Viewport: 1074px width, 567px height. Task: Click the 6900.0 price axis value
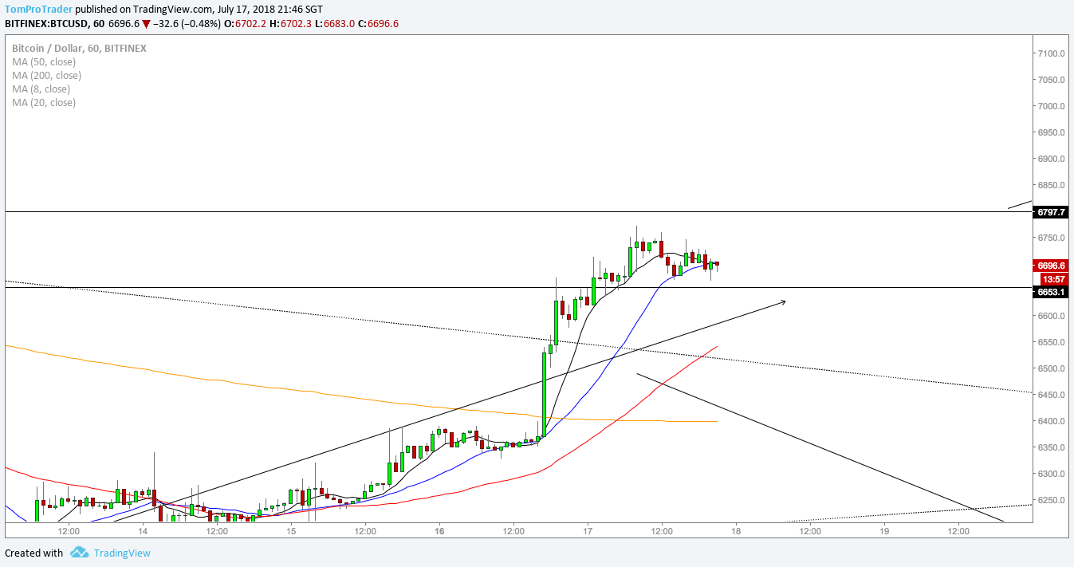[1052, 159]
